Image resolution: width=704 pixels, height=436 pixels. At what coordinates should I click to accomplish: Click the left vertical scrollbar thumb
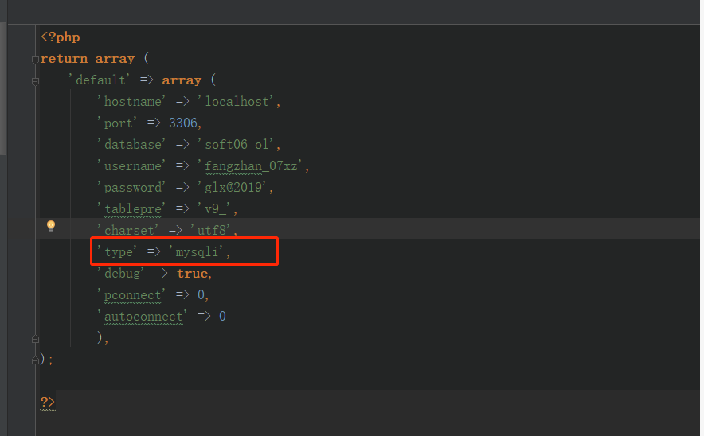click(3, 88)
